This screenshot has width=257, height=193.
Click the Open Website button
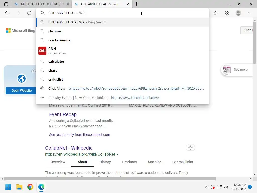(21, 90)
